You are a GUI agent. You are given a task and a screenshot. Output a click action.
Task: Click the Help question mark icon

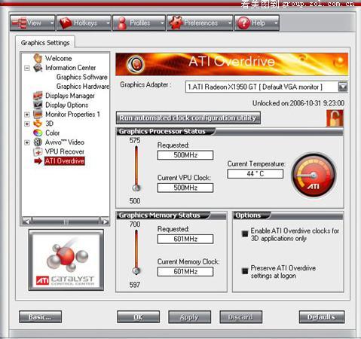(243, 23)
